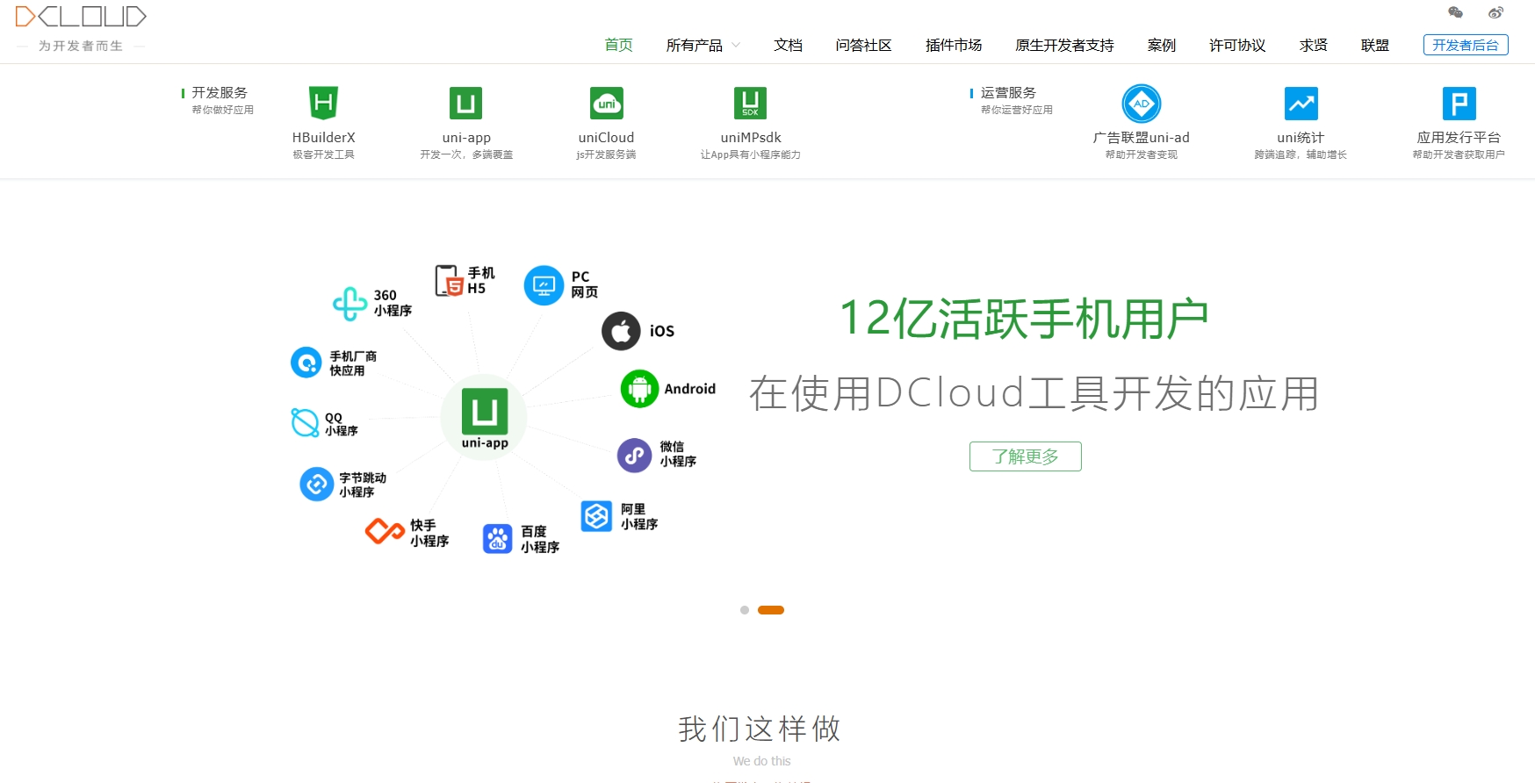Select the first carousel indicator dot
This screenshot has height=783, width=1535.
click(745, 610)
